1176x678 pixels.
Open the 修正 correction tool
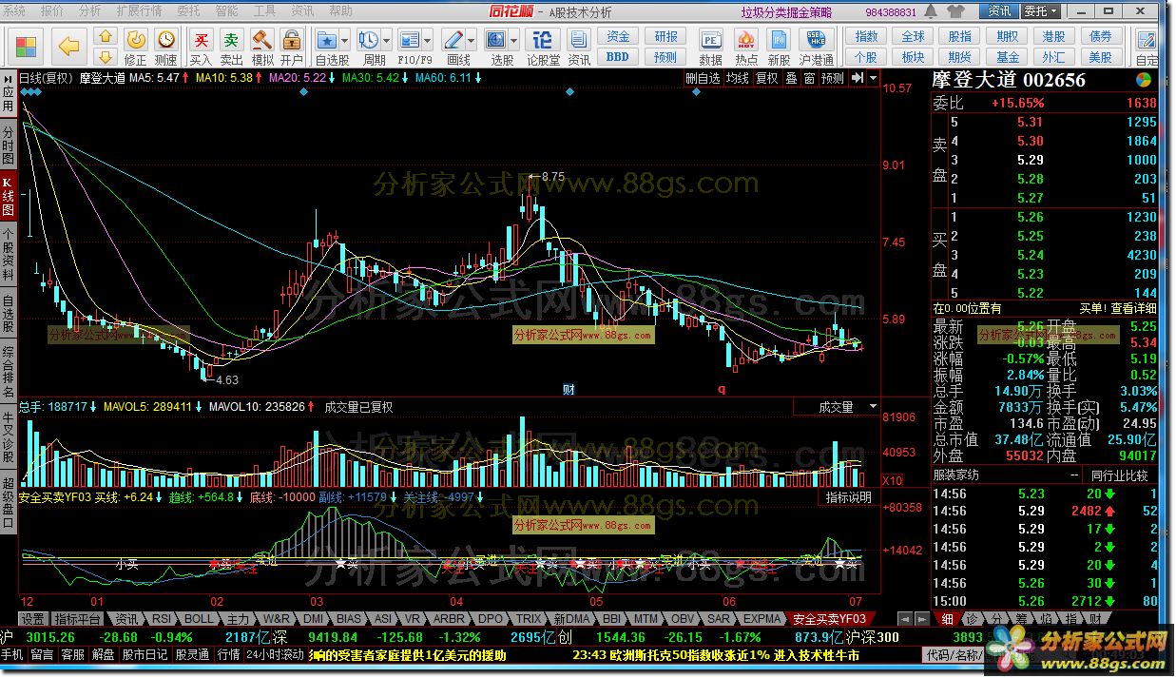click(x=136, y=46)
